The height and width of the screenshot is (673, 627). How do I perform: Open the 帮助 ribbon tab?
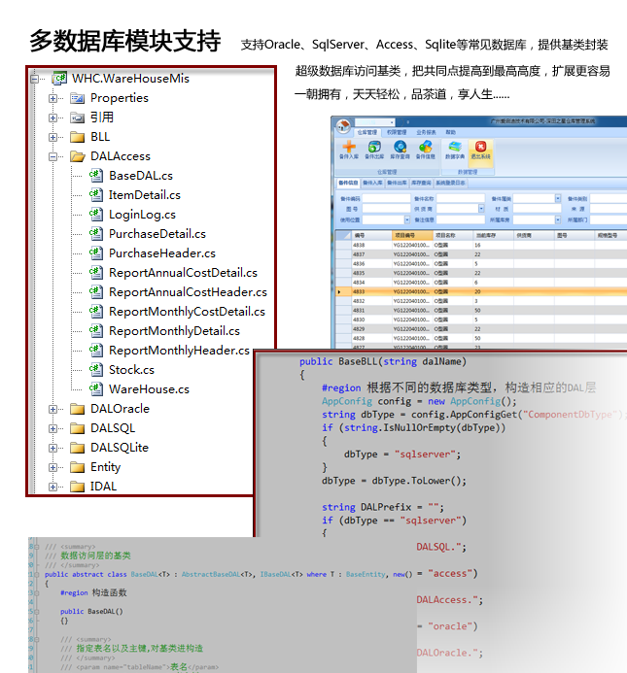pos(450,132)
